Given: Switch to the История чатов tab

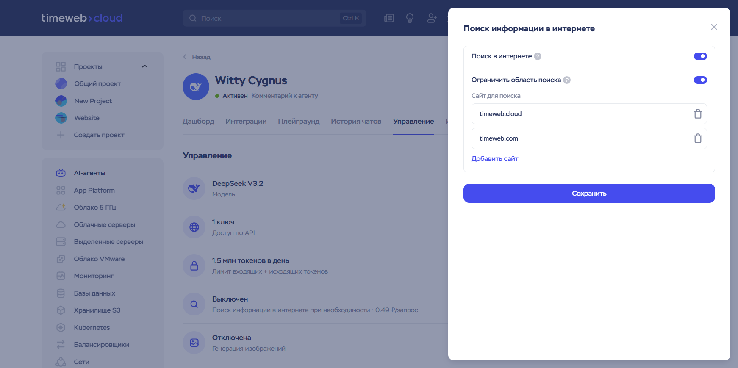Looking at the screenshot, I should click(356, 121).
